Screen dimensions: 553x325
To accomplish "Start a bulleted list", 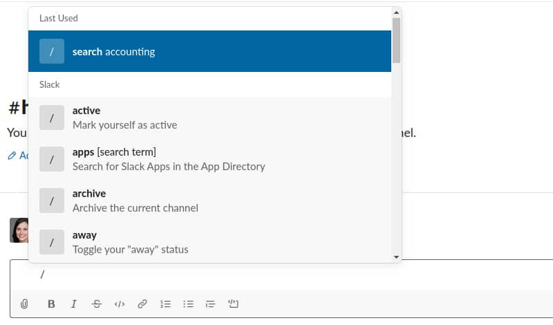I will [x=188, y=304].
